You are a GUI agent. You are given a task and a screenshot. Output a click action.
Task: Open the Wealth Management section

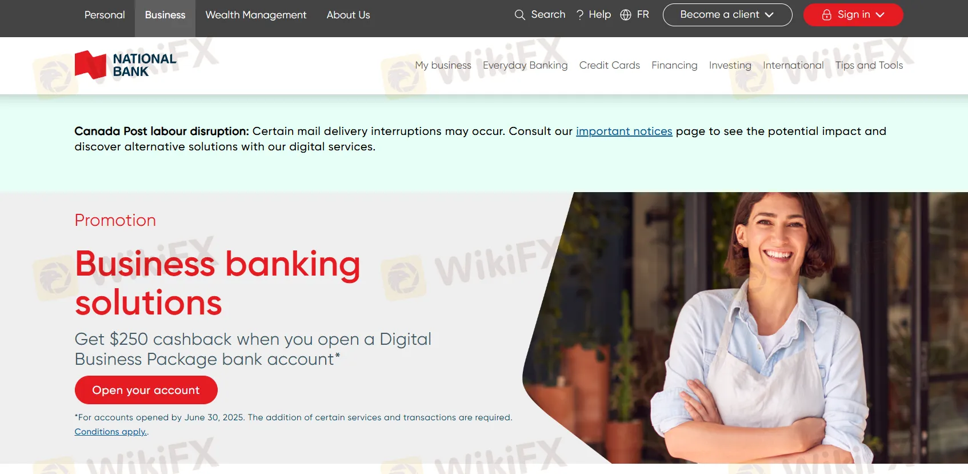click(x=256, y=15)
